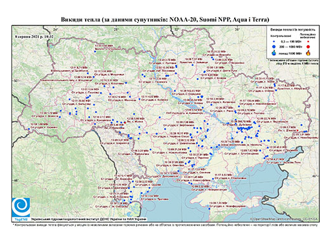Click the понад 1000 МВт legend text
This screenshot has height=234, width=330.
tap(291, 53)
